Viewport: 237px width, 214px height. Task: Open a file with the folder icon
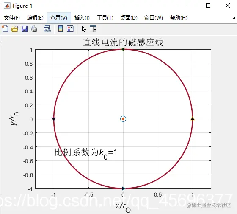point(15,29)
